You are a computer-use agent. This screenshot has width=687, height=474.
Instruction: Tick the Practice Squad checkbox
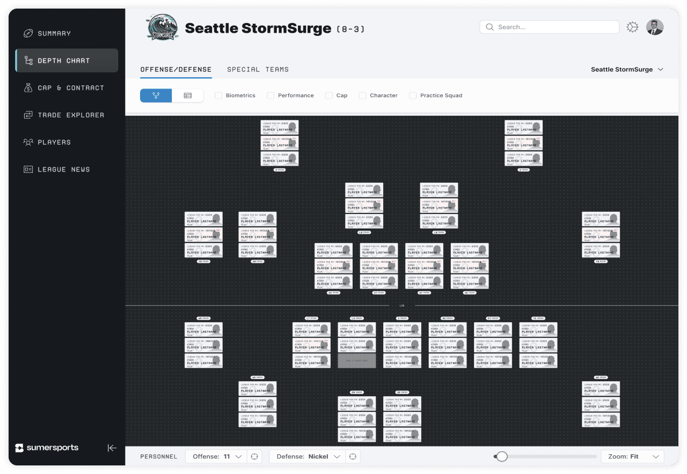pyautogui.click(x=413, y=95)
